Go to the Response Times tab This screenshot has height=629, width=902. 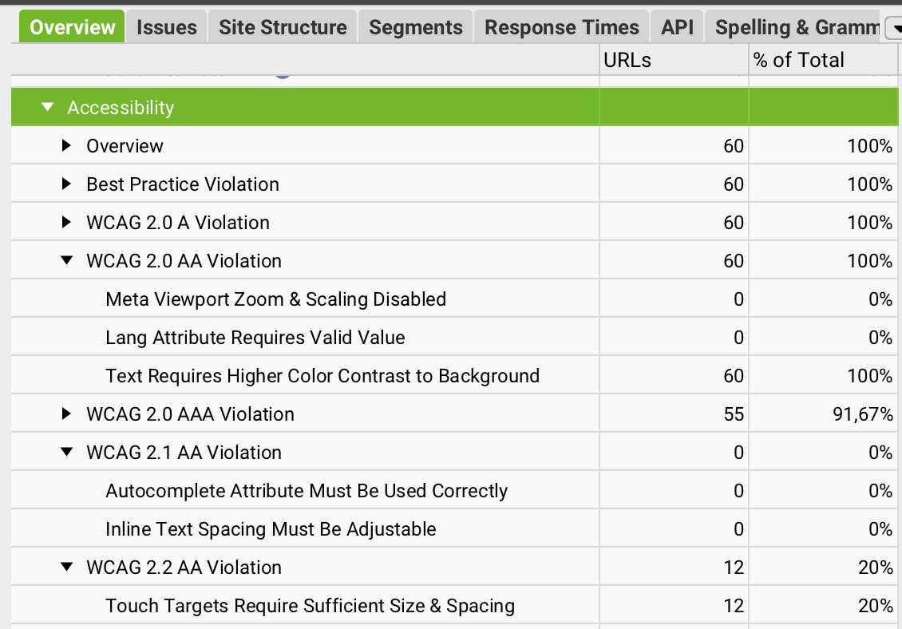tap(561, 28)
